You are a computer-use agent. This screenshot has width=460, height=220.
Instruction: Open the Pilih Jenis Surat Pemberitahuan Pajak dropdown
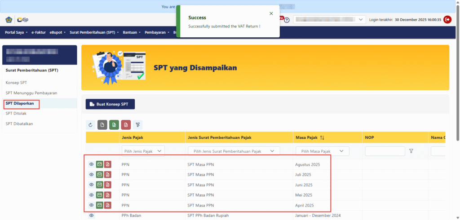click(234, 151)
